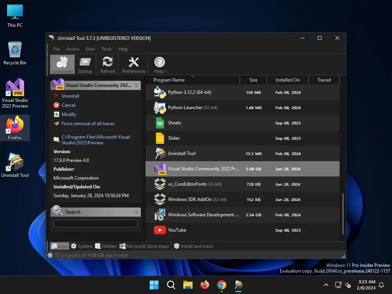Screen dimensions: 392x294
Task: Click the info icon in status bar
Action: click(x=50, y=255)
